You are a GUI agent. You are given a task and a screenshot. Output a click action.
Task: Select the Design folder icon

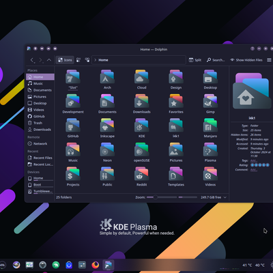coord(176,77)
